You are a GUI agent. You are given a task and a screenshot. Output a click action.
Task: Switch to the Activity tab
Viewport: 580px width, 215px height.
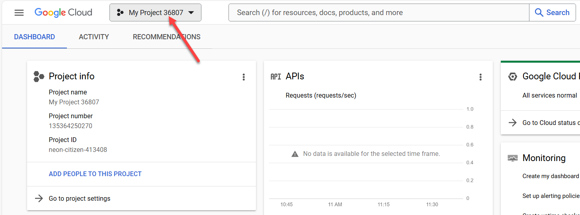[x=94, y=37]
